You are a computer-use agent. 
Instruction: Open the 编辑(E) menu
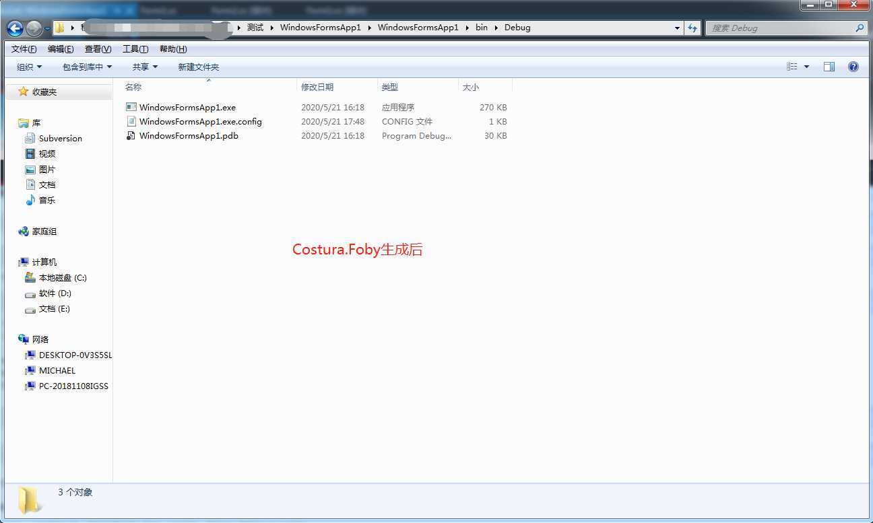pyautogui.click(x=61, y=49)
